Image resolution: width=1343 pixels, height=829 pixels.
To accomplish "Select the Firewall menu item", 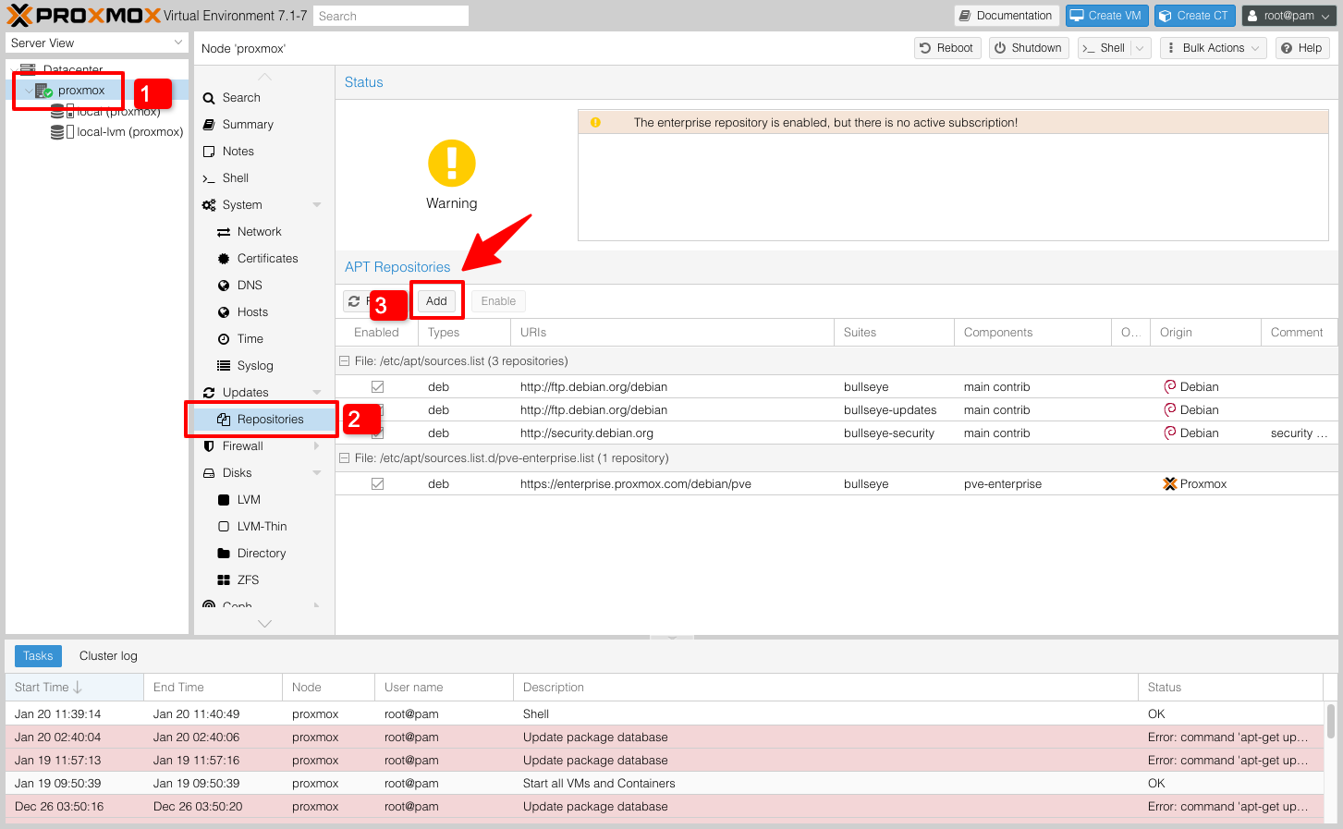I will [242, 446].
